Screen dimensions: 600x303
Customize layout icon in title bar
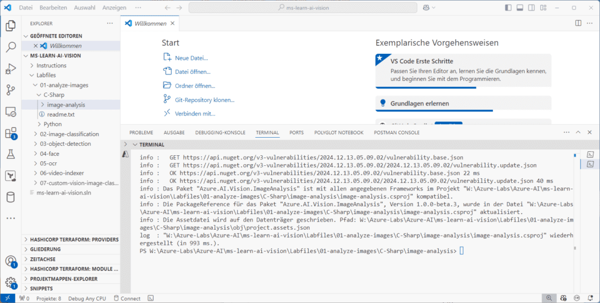(x=544, y=8)
